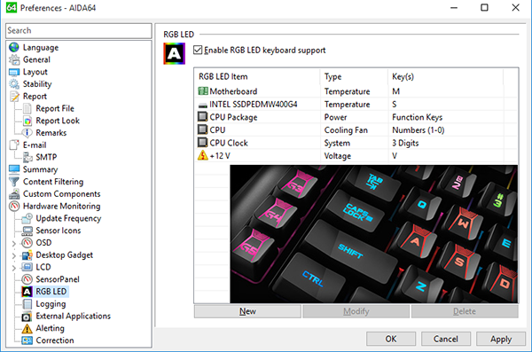Click the Apply button
The height and width of the screenshot is (352, 532).
(501, 339)
